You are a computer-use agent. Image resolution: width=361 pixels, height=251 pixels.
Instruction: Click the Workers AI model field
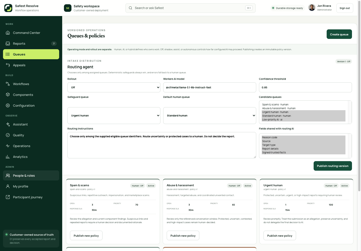(210, 87)
